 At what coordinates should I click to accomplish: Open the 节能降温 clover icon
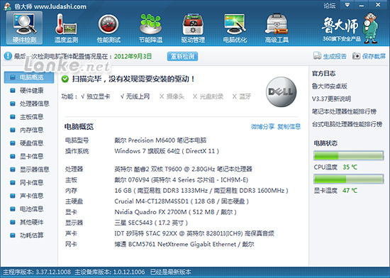tap(150, 28)
